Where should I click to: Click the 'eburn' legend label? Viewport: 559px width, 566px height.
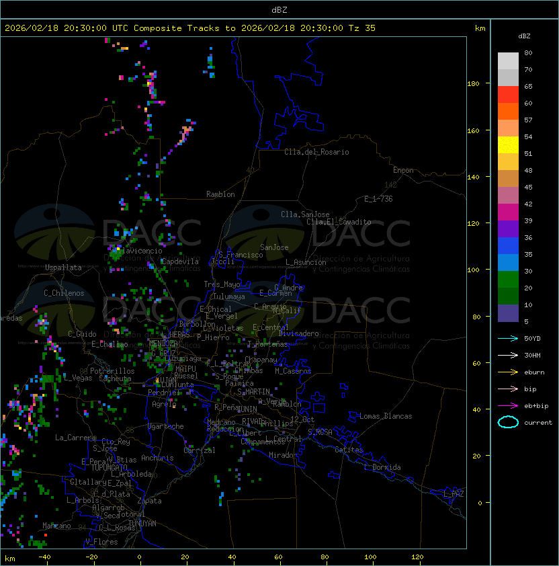click(x=534, y=372)
